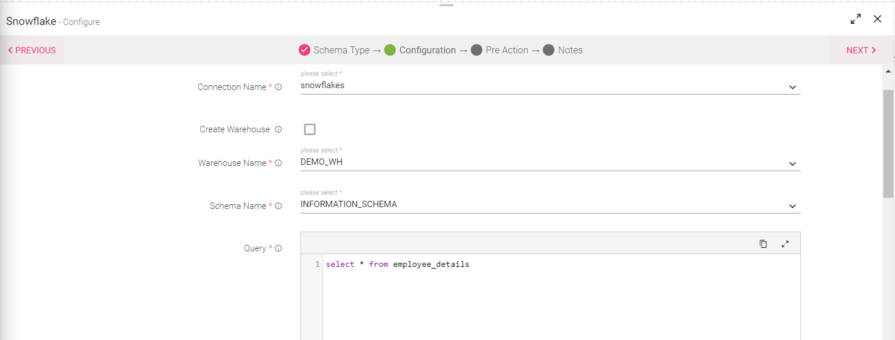The height and width of the screenshot is (340, 895).
Task: Click the info icon beside Schema Name
Action: pos(278,206)
